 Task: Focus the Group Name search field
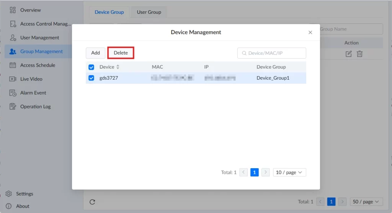pyautogui.click(x=346, y=29)
